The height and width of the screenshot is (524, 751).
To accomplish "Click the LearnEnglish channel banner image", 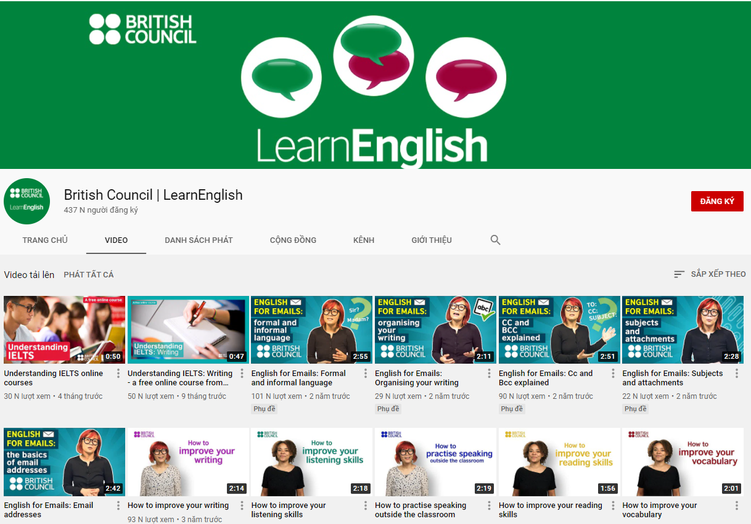I will click(x=375, y=85).
